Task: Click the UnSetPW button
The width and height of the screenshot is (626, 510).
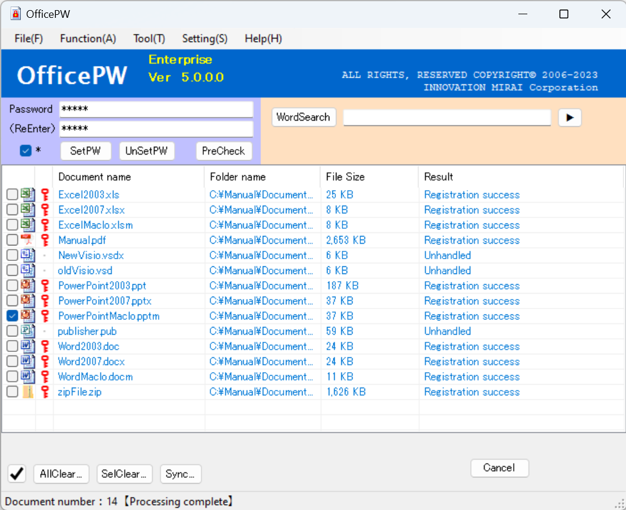Action: (146, 151)
